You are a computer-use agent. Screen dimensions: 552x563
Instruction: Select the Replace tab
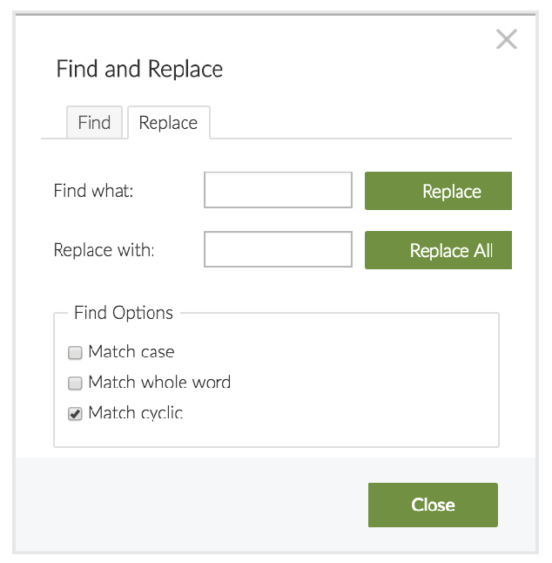[x=168, y=123]
